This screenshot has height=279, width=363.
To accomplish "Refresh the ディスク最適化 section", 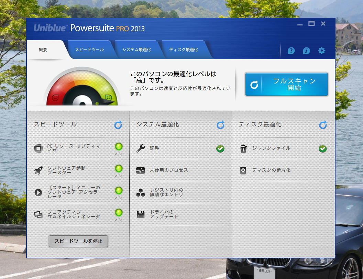I will [323, 125].
